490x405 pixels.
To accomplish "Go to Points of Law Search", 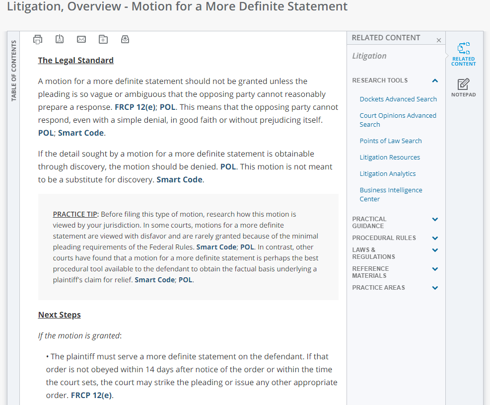I will click(390, 141).
